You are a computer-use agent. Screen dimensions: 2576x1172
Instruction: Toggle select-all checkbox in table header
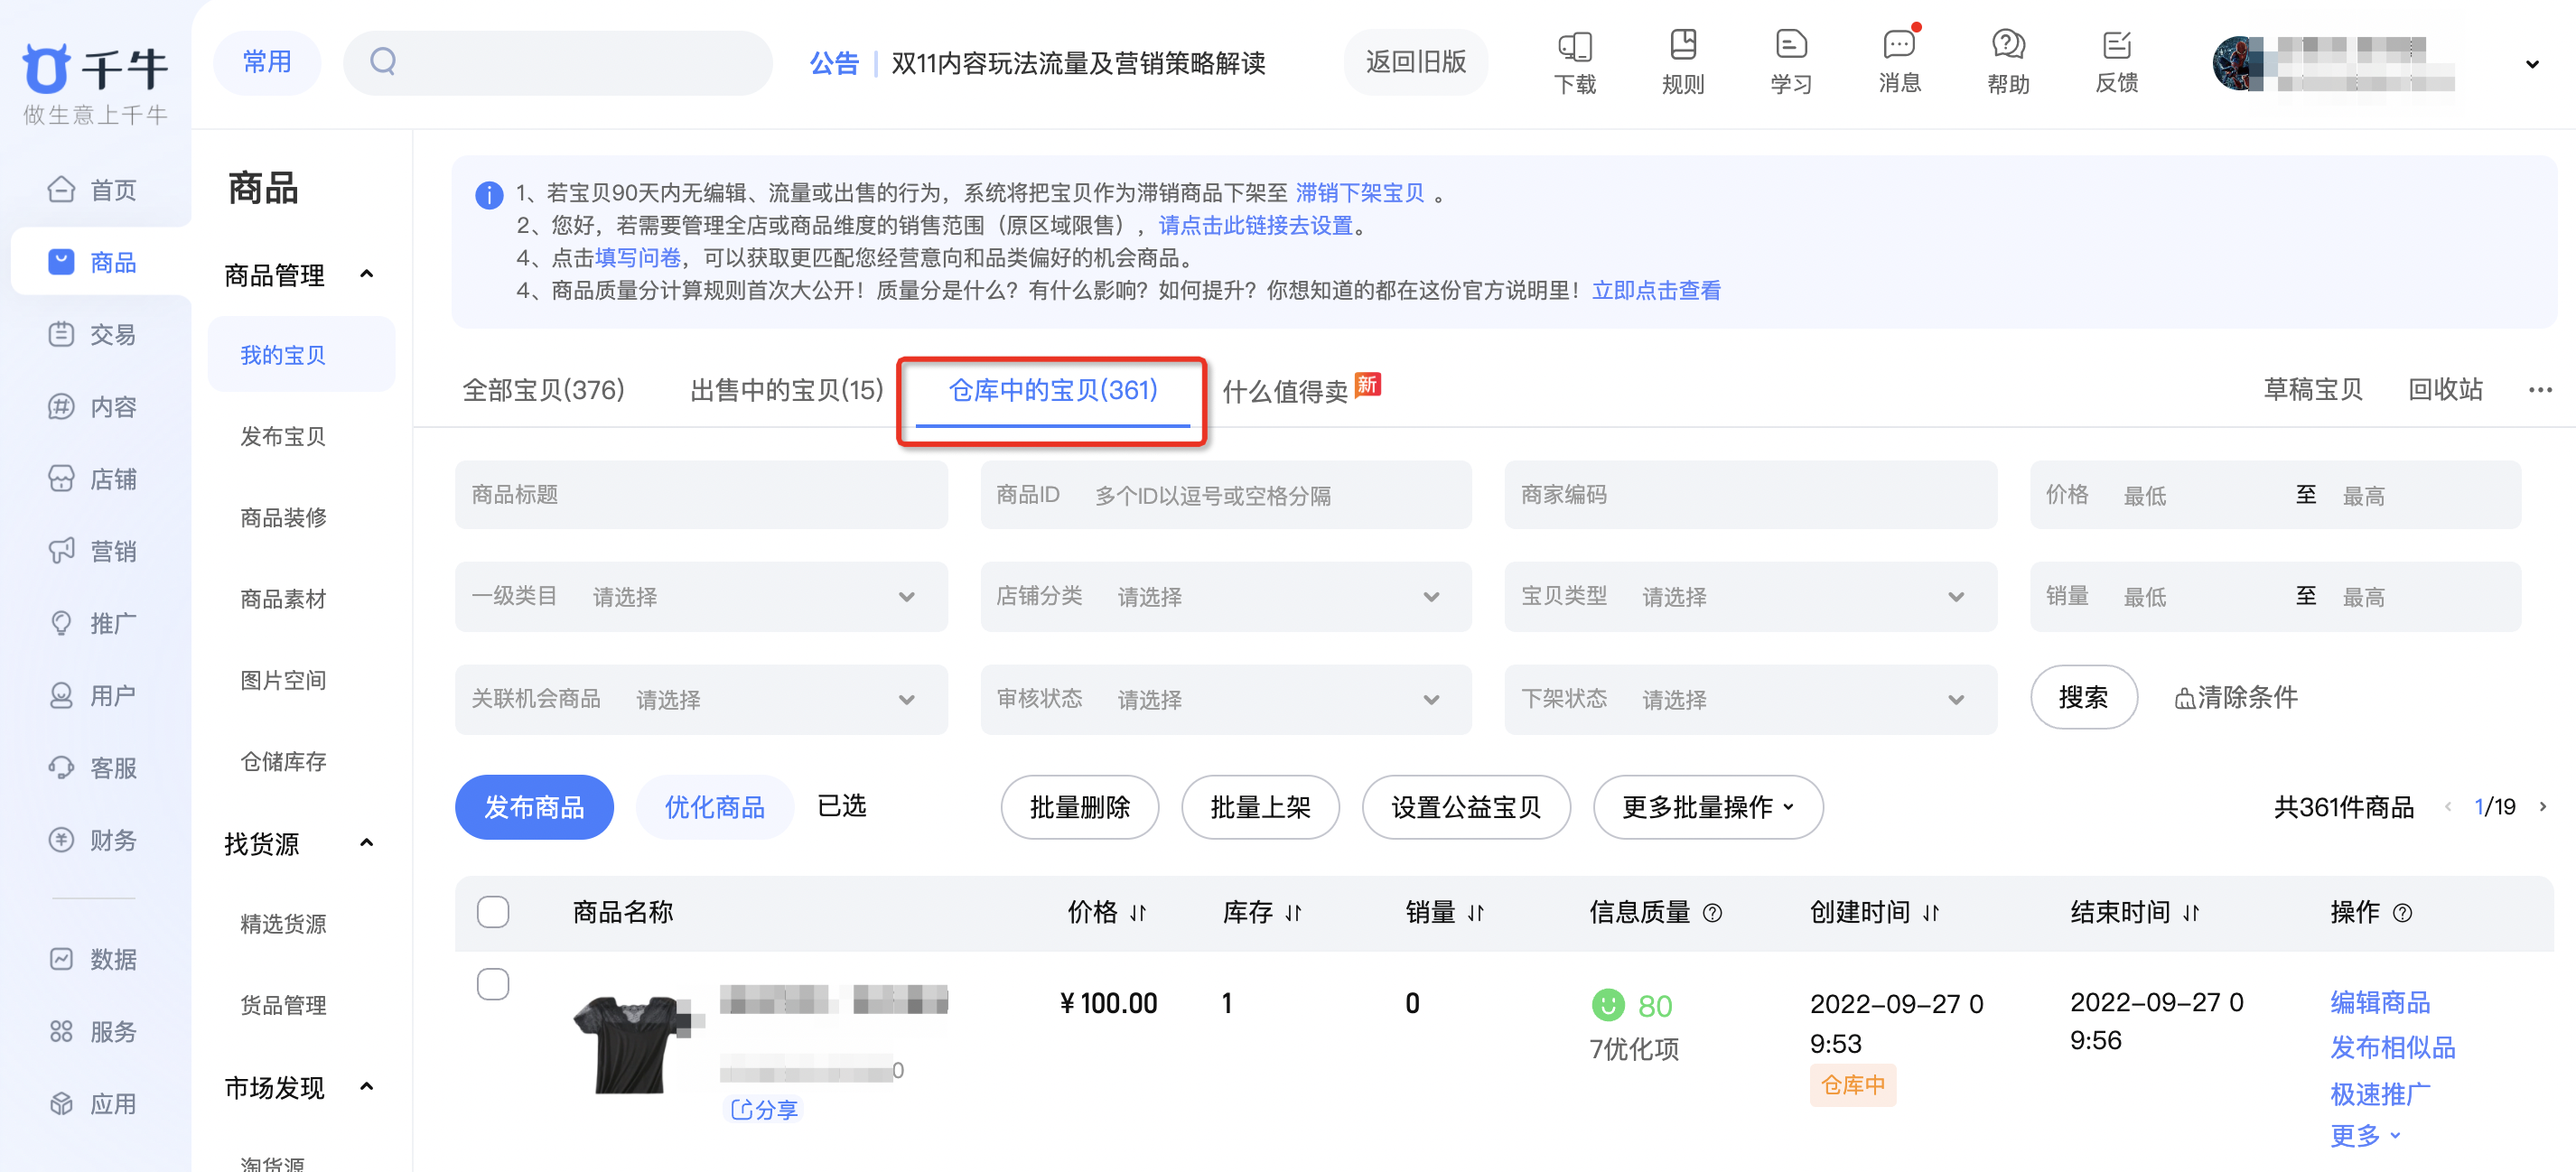tap(493, 912)
